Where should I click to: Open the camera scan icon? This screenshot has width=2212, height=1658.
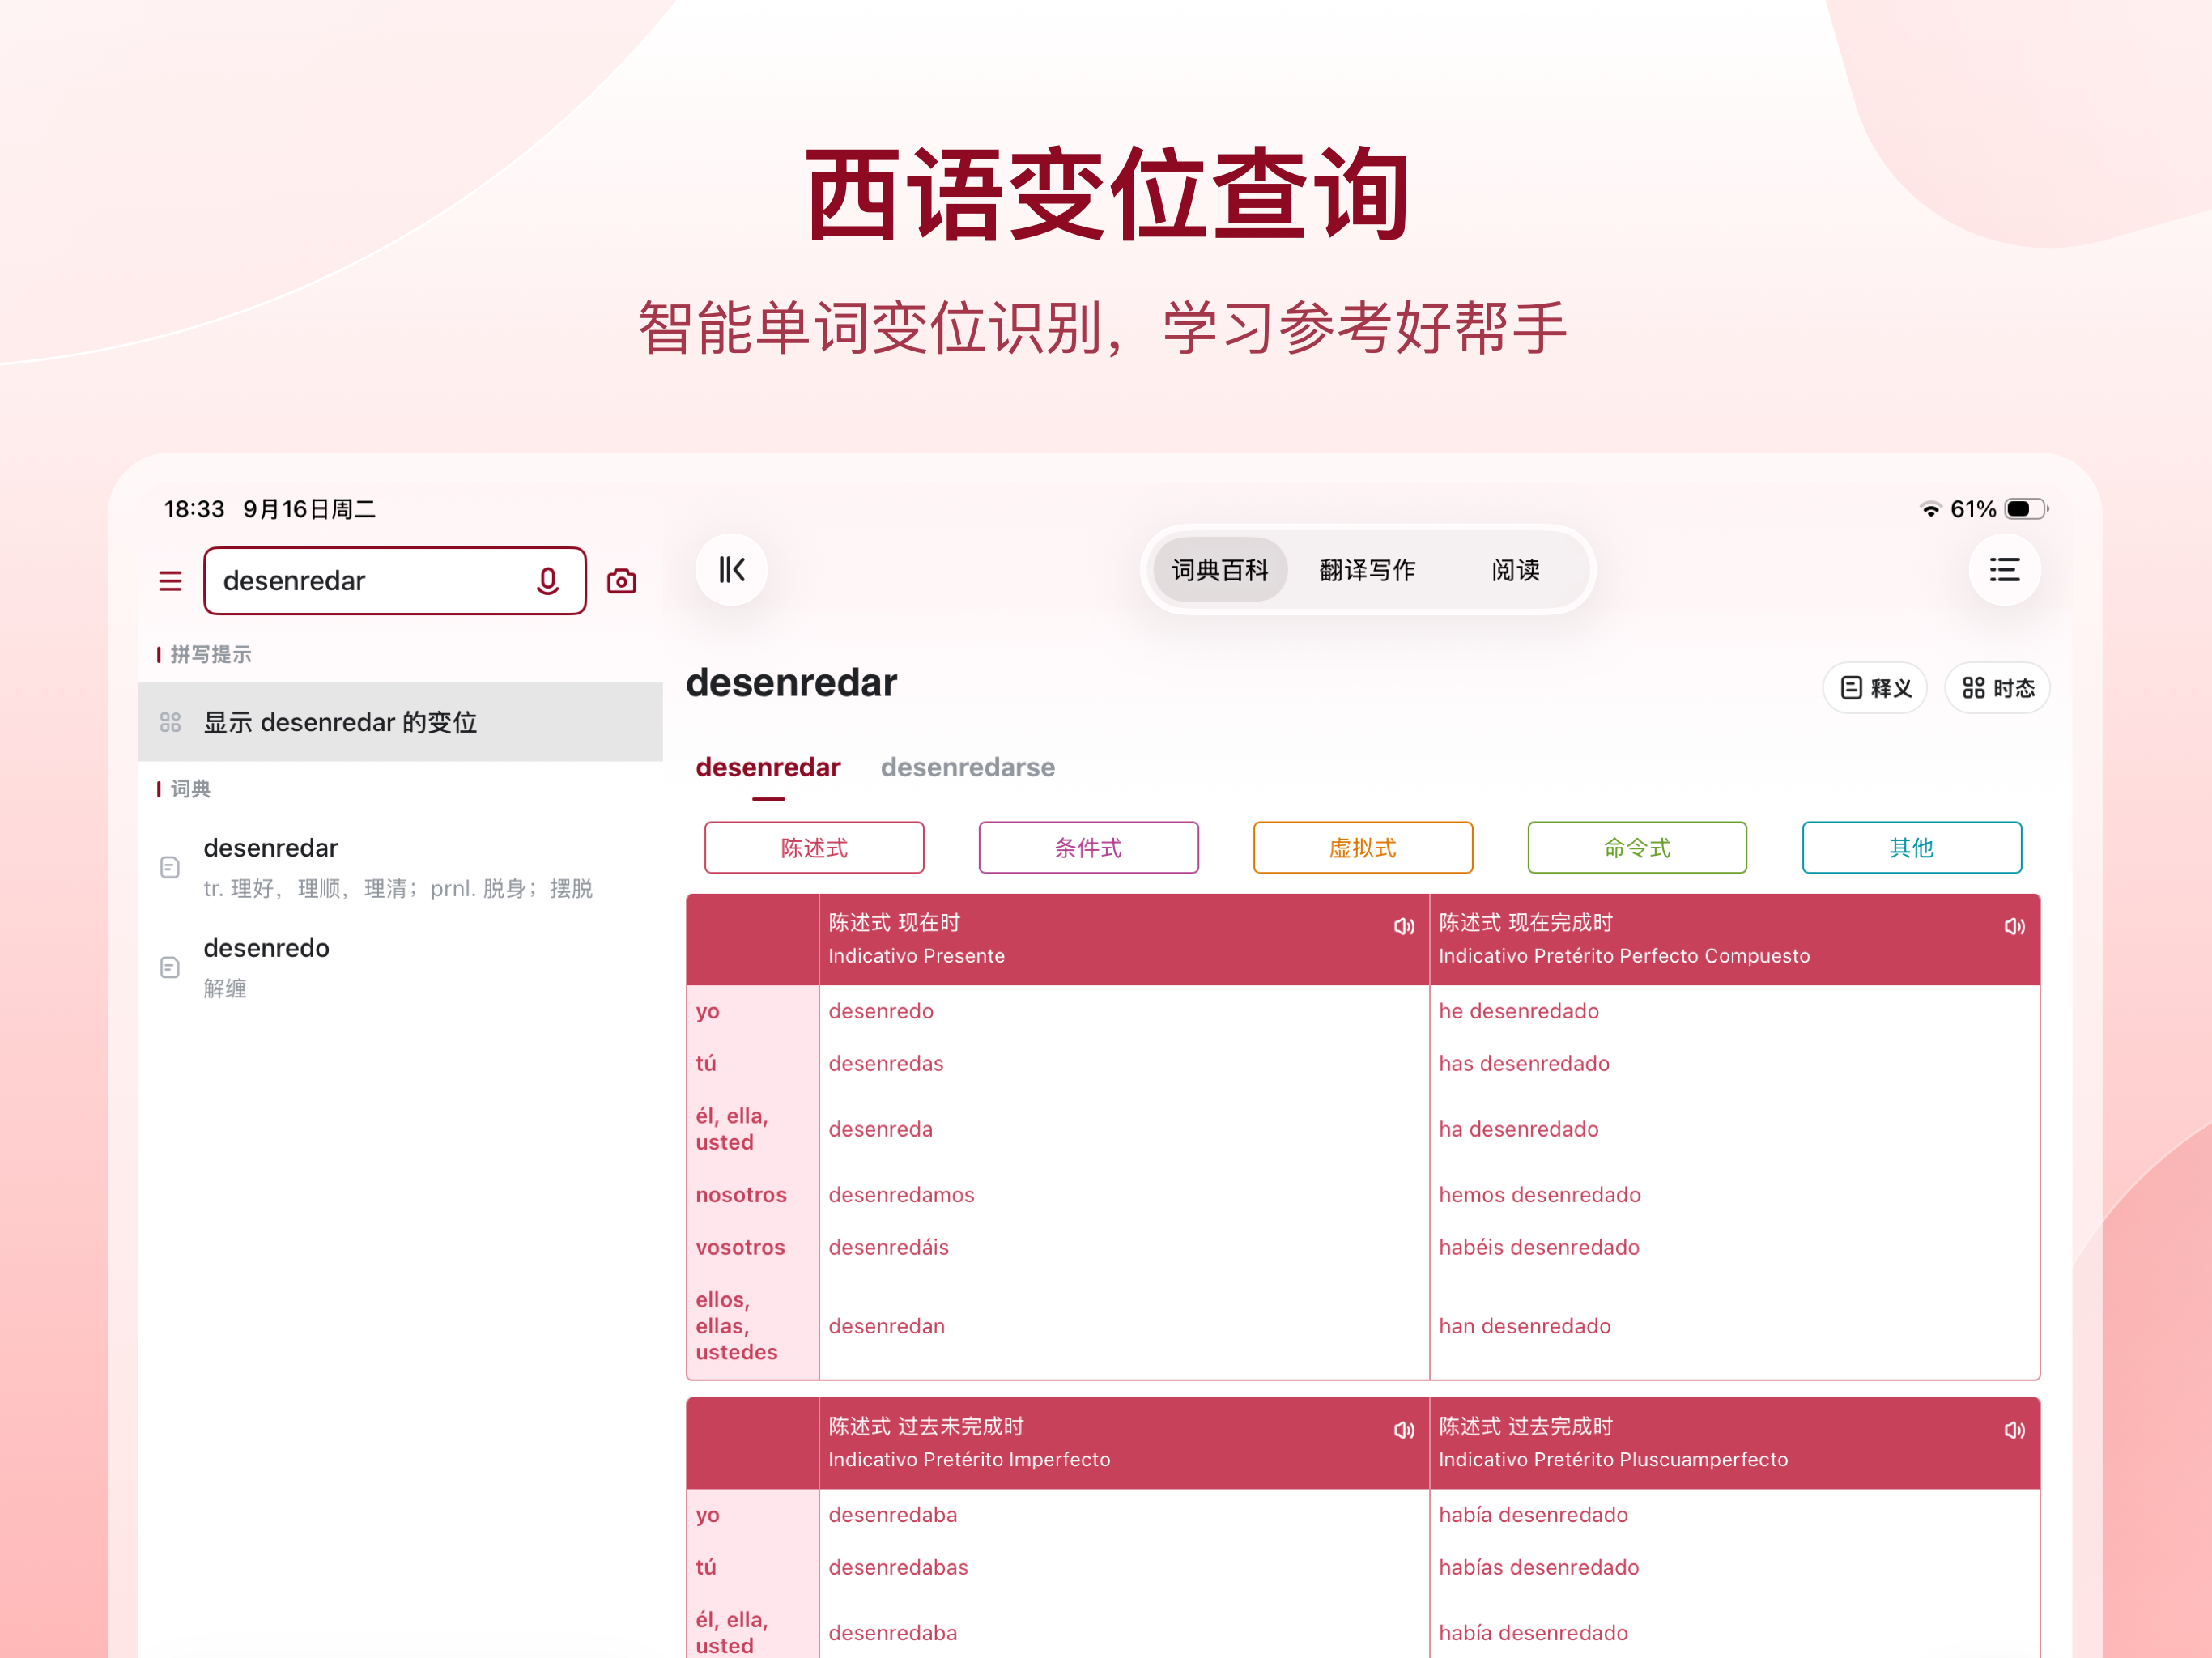[x=622, y=581]
